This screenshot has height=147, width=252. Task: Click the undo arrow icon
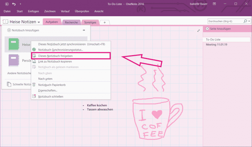pyautogui.click(x=13, y=4)
